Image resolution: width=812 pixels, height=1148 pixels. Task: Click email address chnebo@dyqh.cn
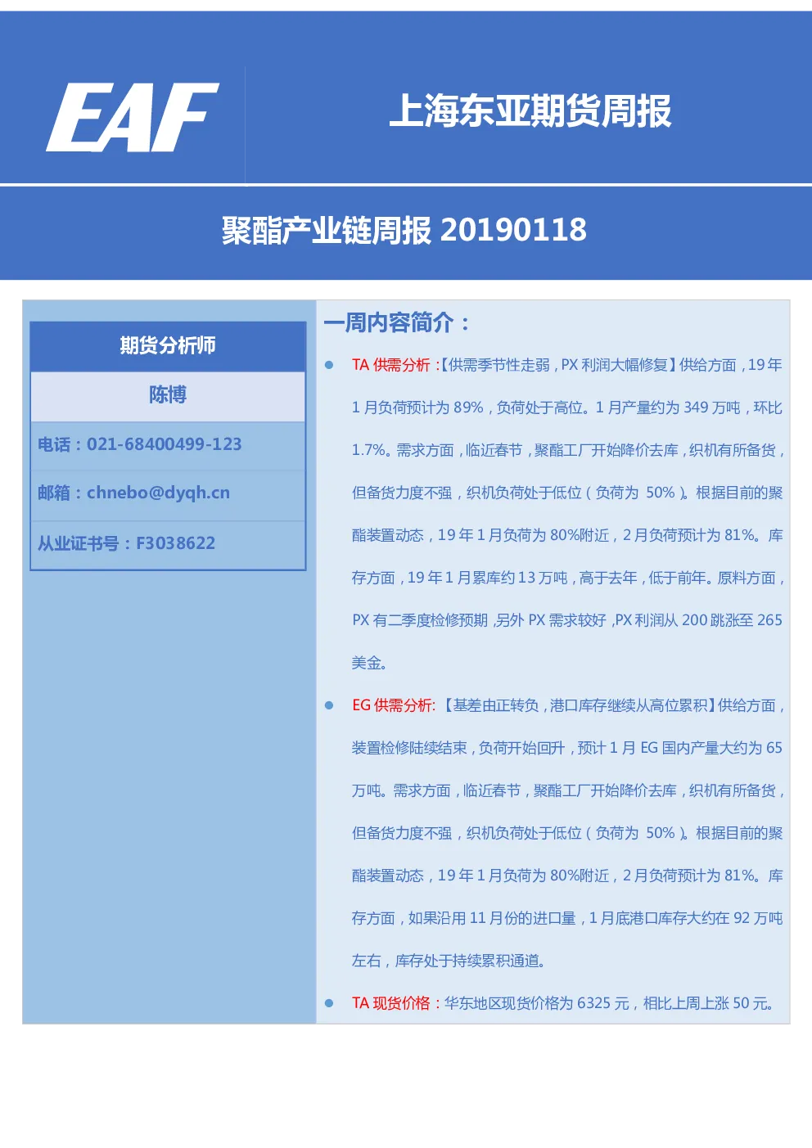coord(158,493)
